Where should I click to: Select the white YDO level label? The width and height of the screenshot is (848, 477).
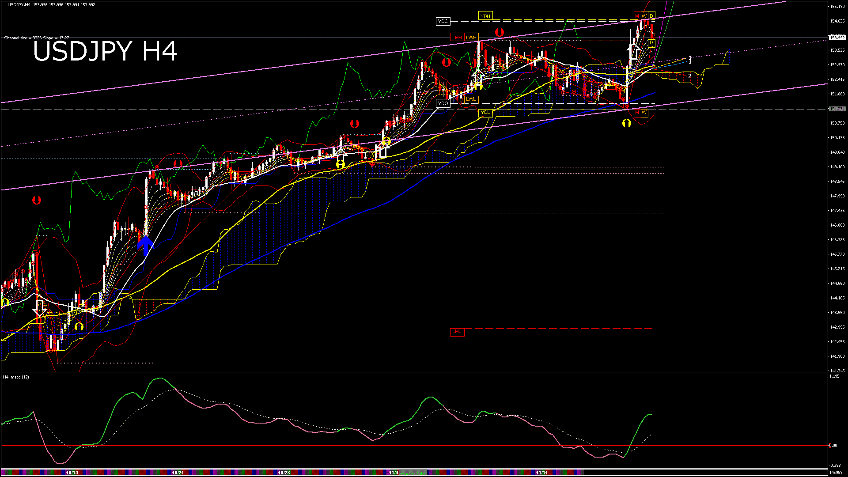[443, 103]
